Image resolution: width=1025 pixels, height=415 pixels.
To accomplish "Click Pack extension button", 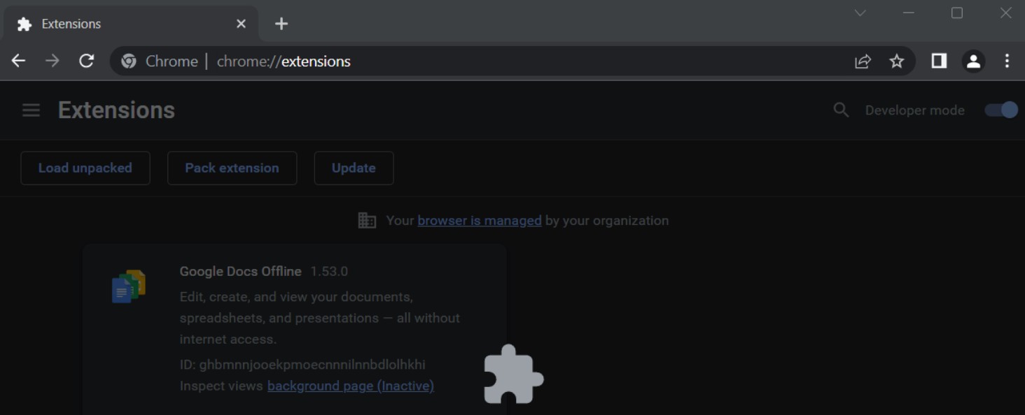I will [232, 168].
